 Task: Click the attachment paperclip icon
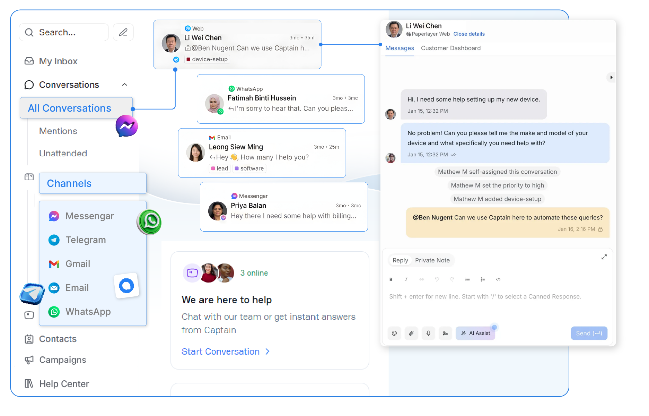tap(411, 333)
